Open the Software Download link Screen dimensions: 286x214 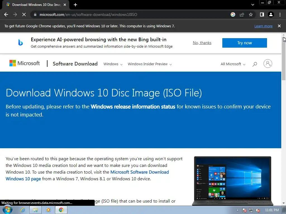pyautogui.click(x=75, y=64)
